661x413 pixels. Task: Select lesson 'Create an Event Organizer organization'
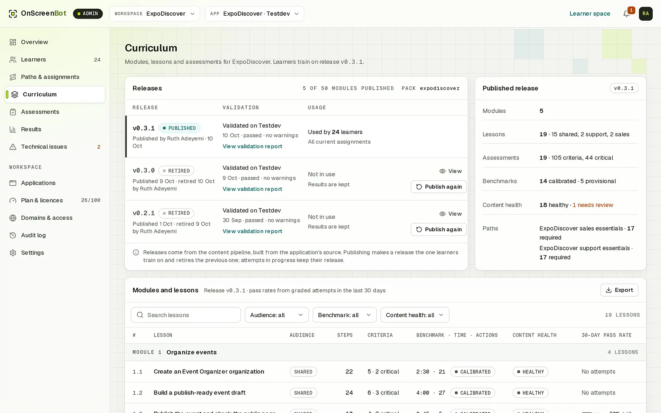pyautogui.click(x=209, y=372)
